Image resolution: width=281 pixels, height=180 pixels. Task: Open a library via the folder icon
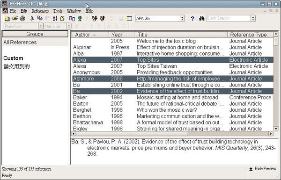[15, 18]
